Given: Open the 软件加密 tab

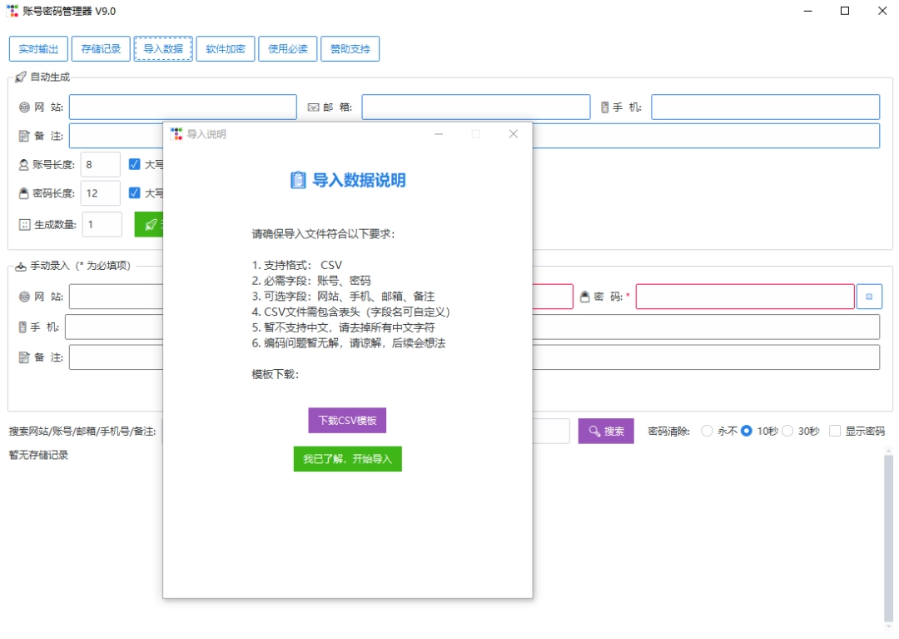Looking at the screenshot, I should click(226, 49).
